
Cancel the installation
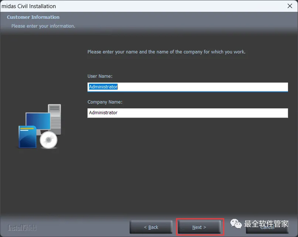coord(267,227)
